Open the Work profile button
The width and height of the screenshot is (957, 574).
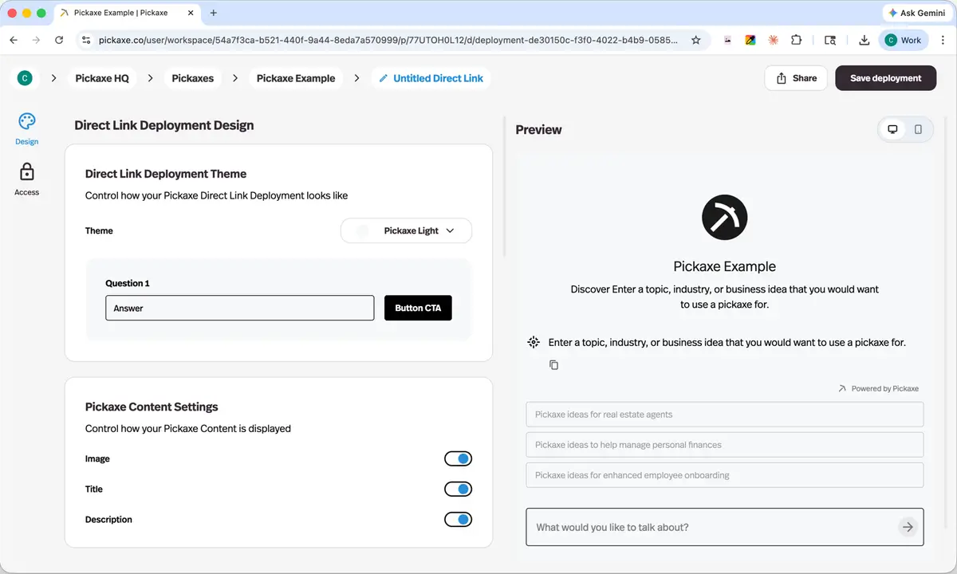click(903, 40)
